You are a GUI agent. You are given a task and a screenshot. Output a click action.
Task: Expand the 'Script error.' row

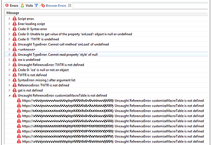pos(10,19)
